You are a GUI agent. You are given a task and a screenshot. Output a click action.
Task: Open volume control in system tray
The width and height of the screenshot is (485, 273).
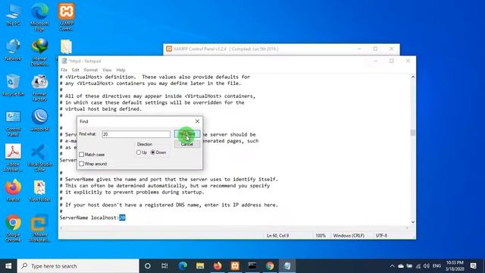coord(426,266)
